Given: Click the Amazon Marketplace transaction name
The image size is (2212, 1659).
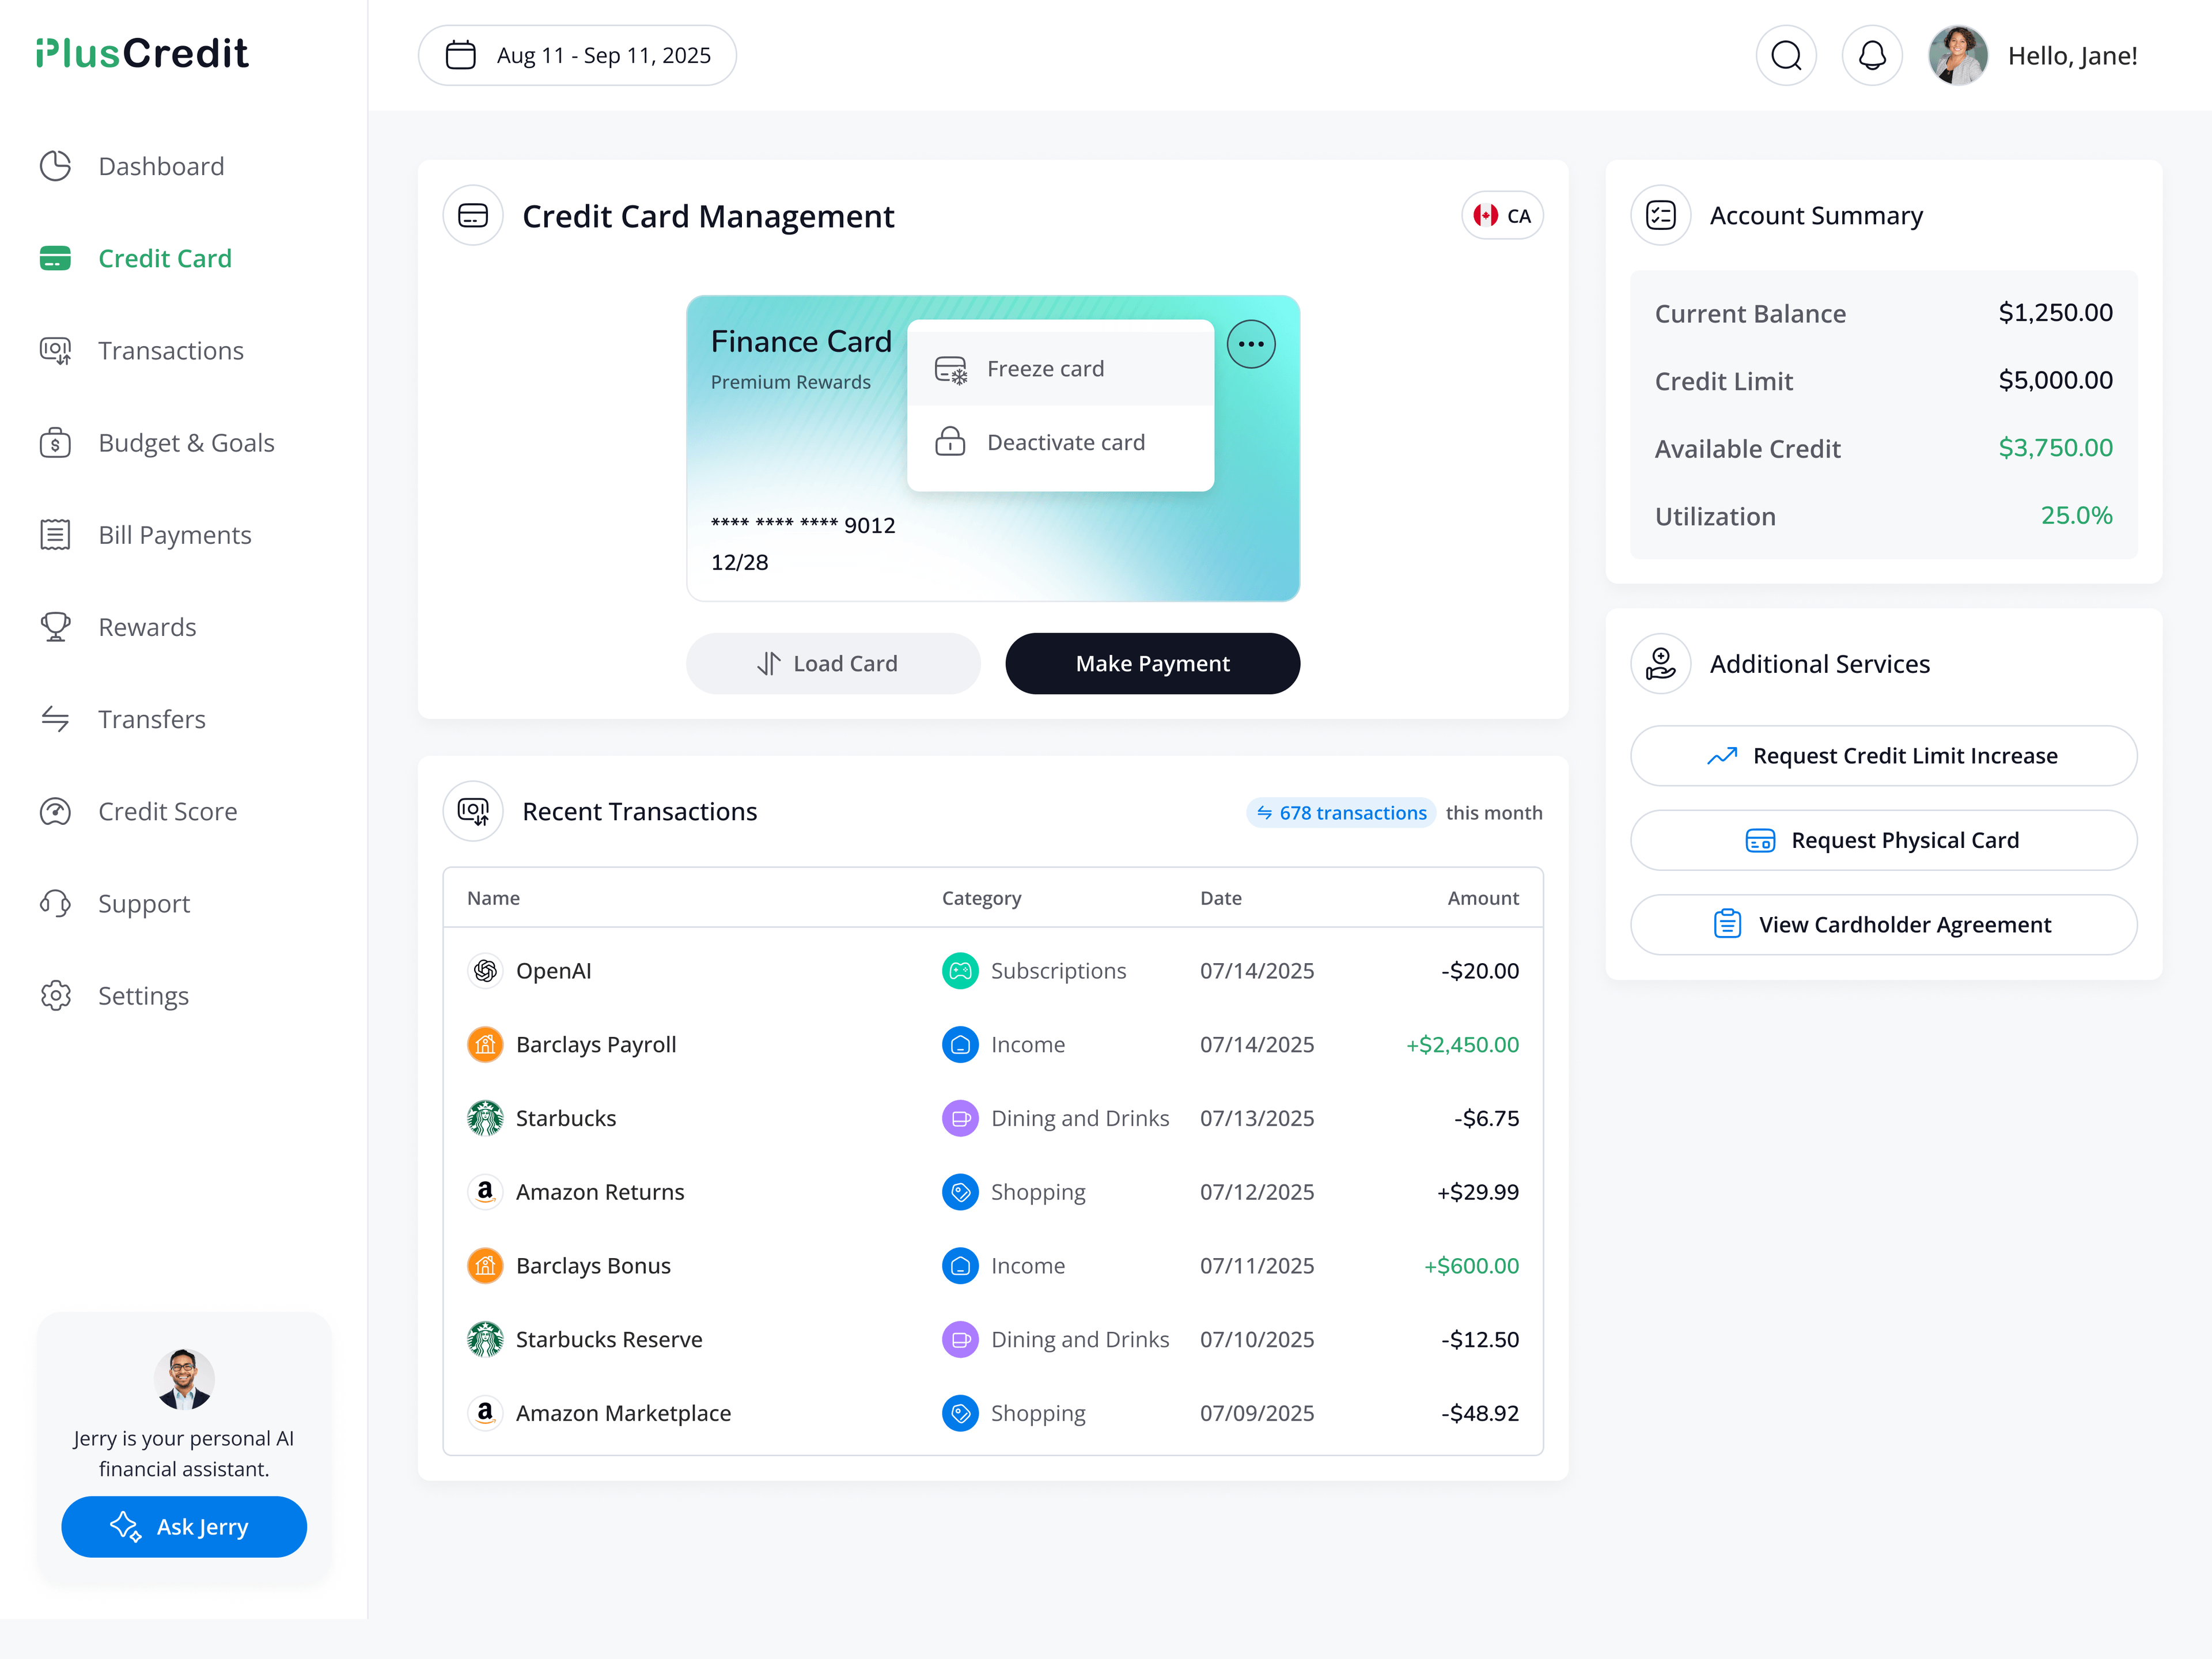Looking at the screenshot, I should click(623, 1413).
